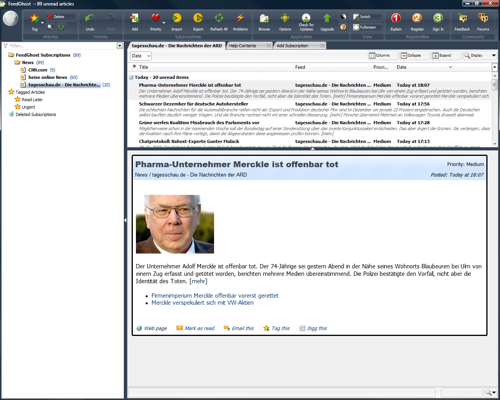Collapse the Today unread items group
The width and height of the screenshot is (500, 400).
coord(131,77)
